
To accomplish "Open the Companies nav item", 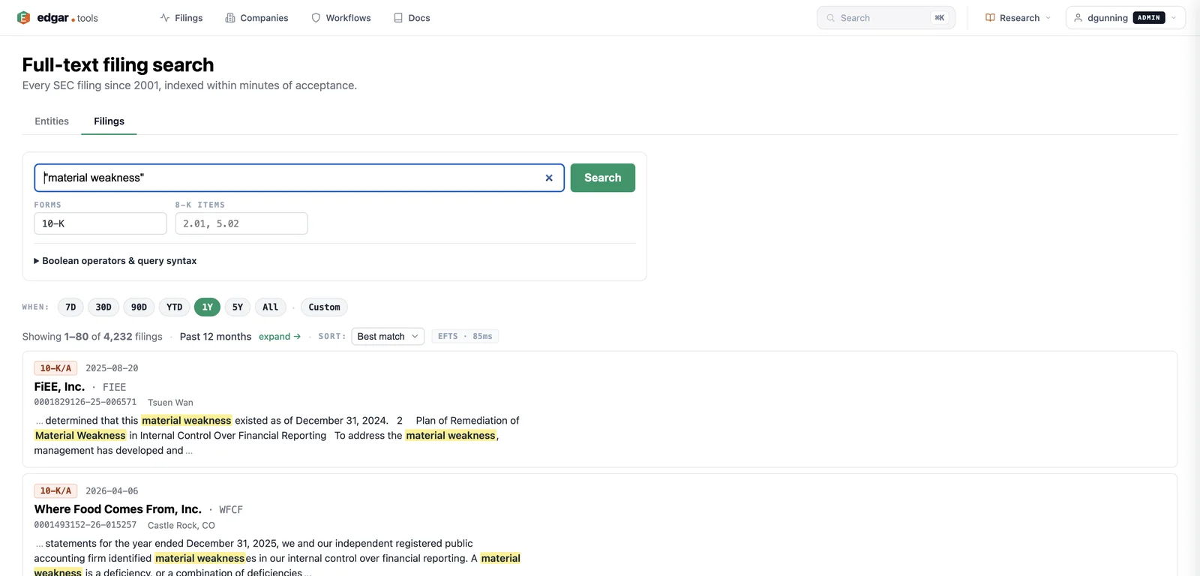I will (x=256, y=18).
